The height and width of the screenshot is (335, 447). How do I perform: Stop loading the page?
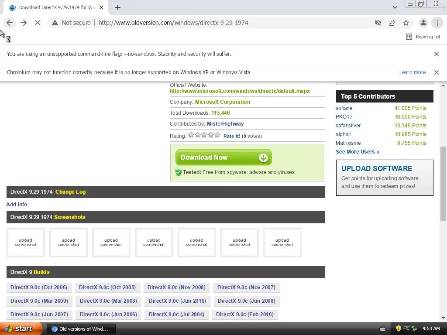38,23
